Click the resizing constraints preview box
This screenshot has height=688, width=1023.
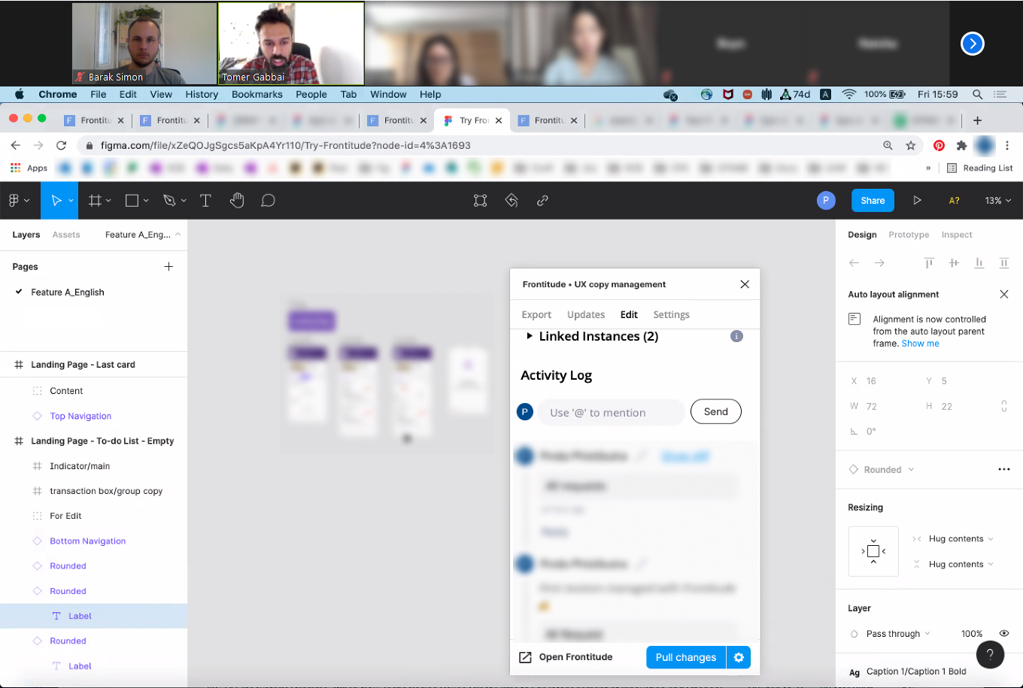point(873,551)
